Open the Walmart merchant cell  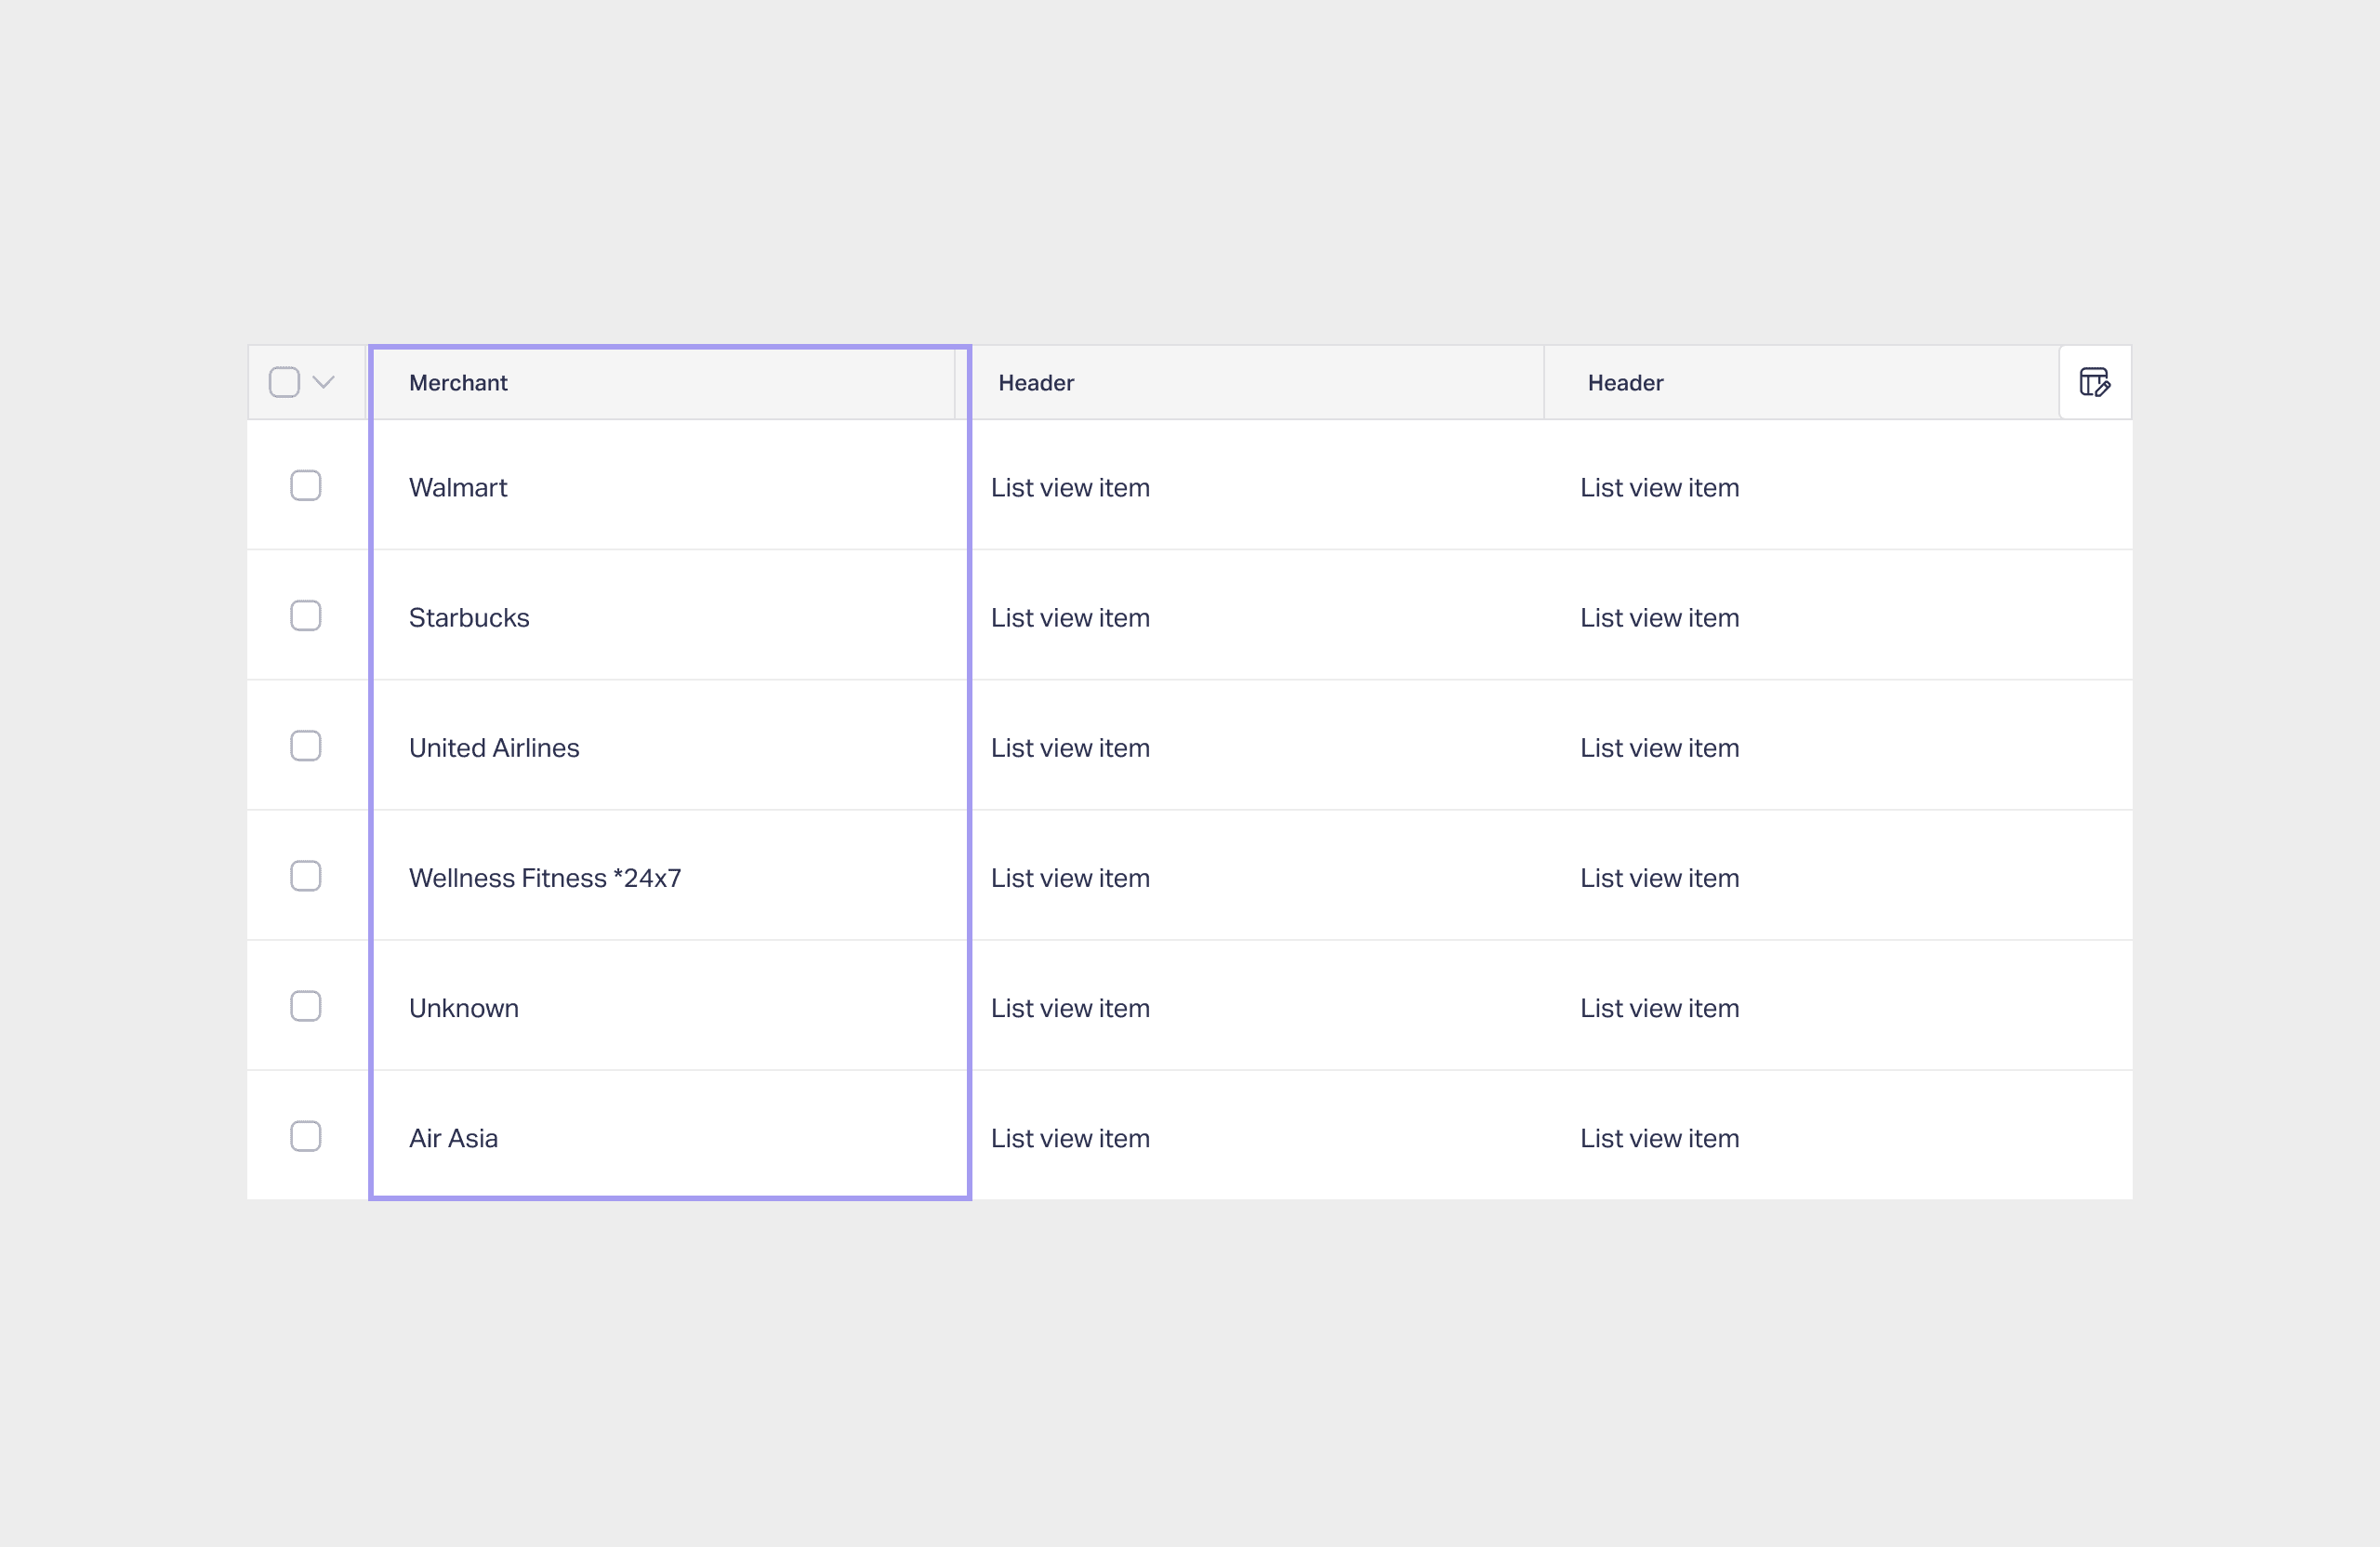pyautogui.click(x=458, y=488)
